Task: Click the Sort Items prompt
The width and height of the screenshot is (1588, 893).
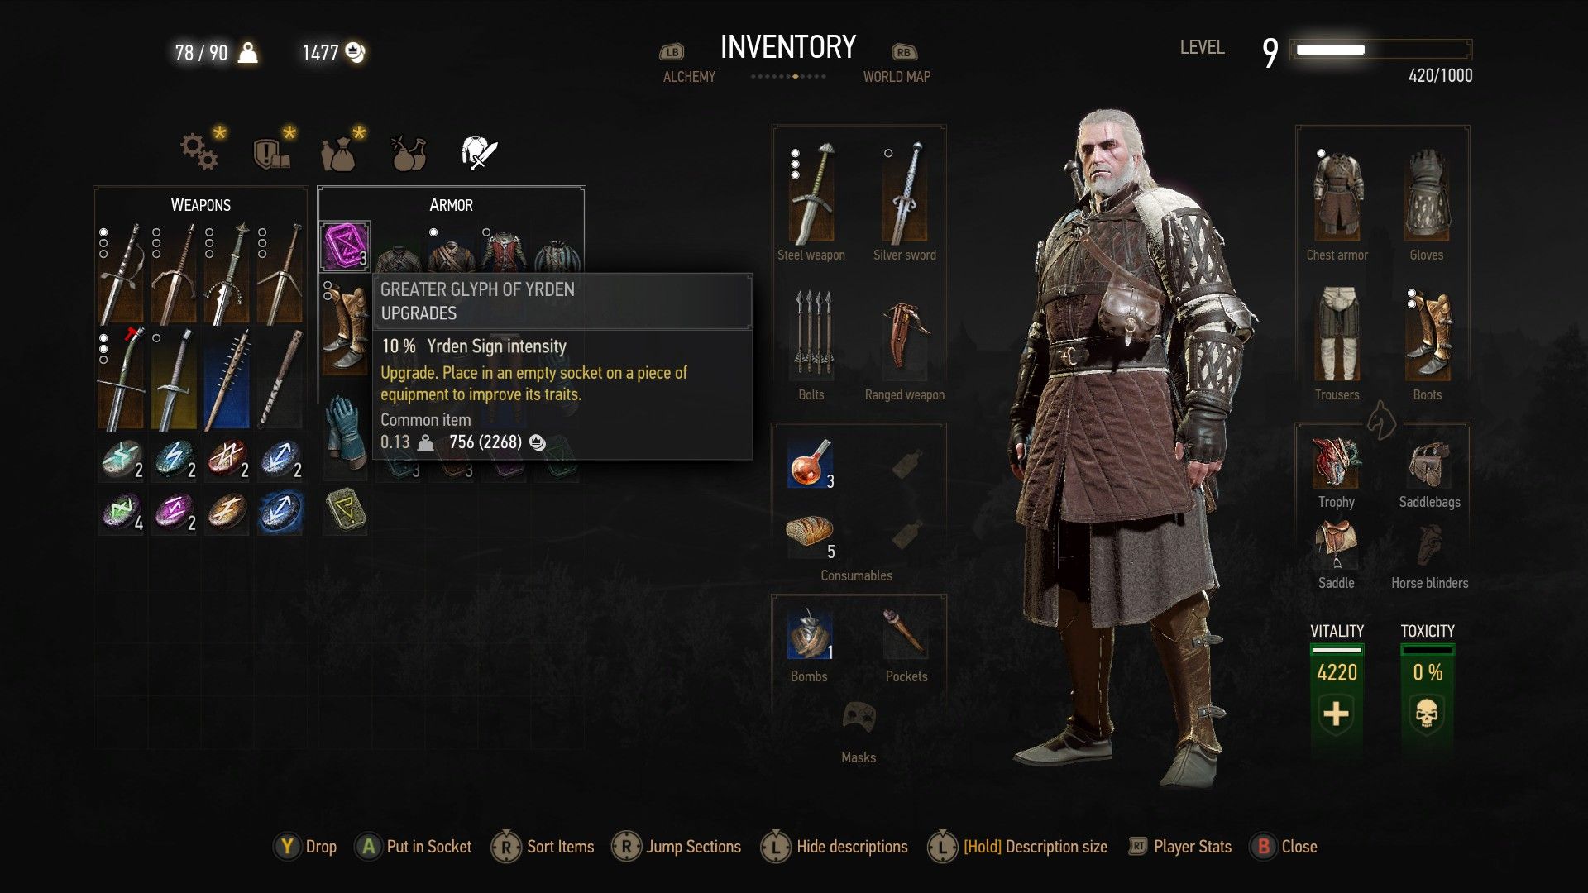Action: coord(543,847)
